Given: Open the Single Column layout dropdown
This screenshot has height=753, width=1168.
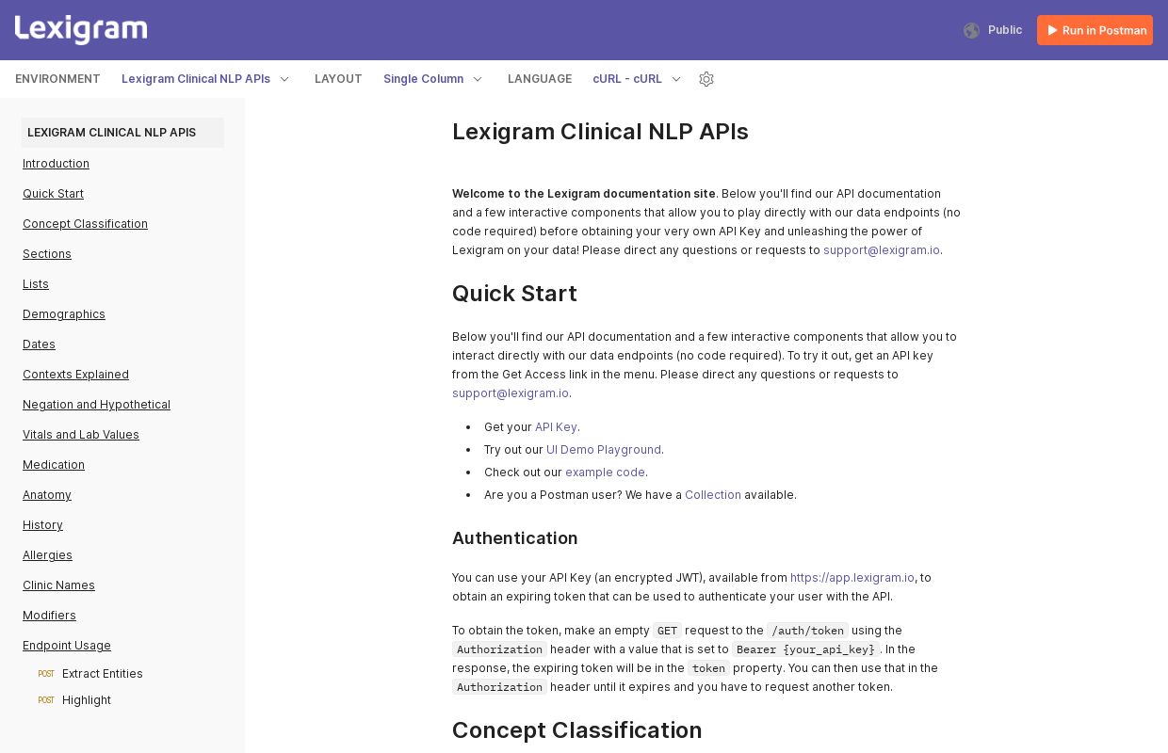Looking at the screenshot, I should [433, 79].
